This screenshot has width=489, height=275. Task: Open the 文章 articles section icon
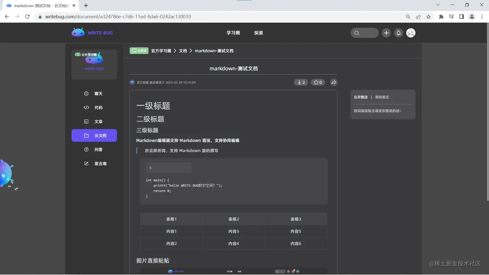pos(86,121)
